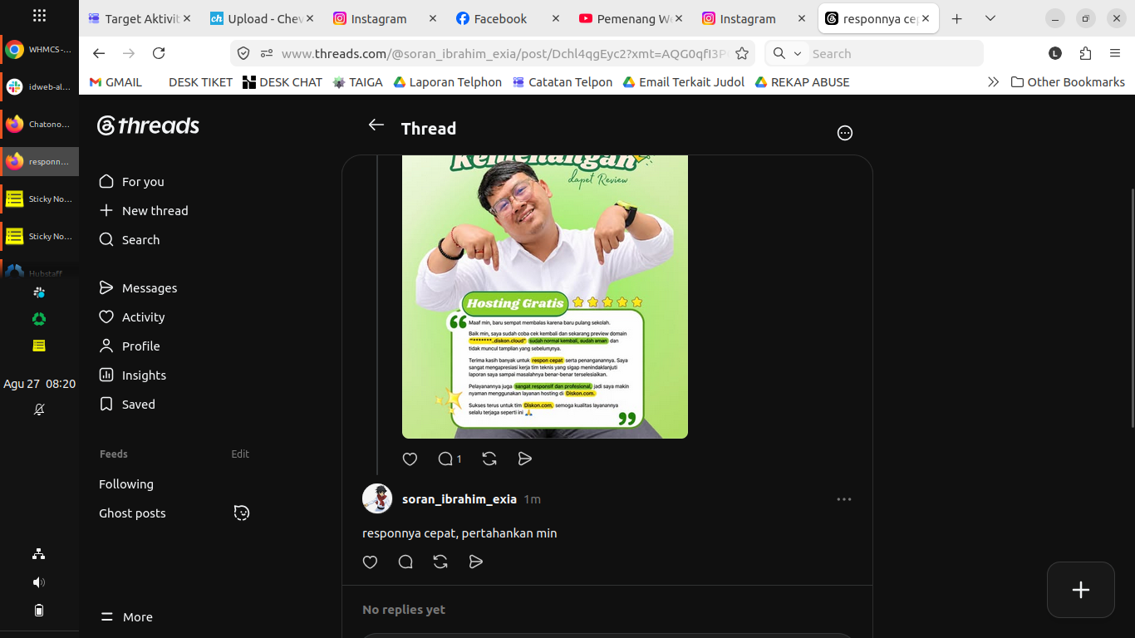Viewport: 1135px width, 638px height.
Task: Reload the current page
Action: coord(159,53)
